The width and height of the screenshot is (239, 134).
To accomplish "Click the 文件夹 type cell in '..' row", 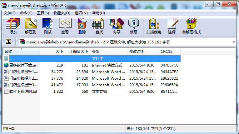I will click(x=97, y=59).
